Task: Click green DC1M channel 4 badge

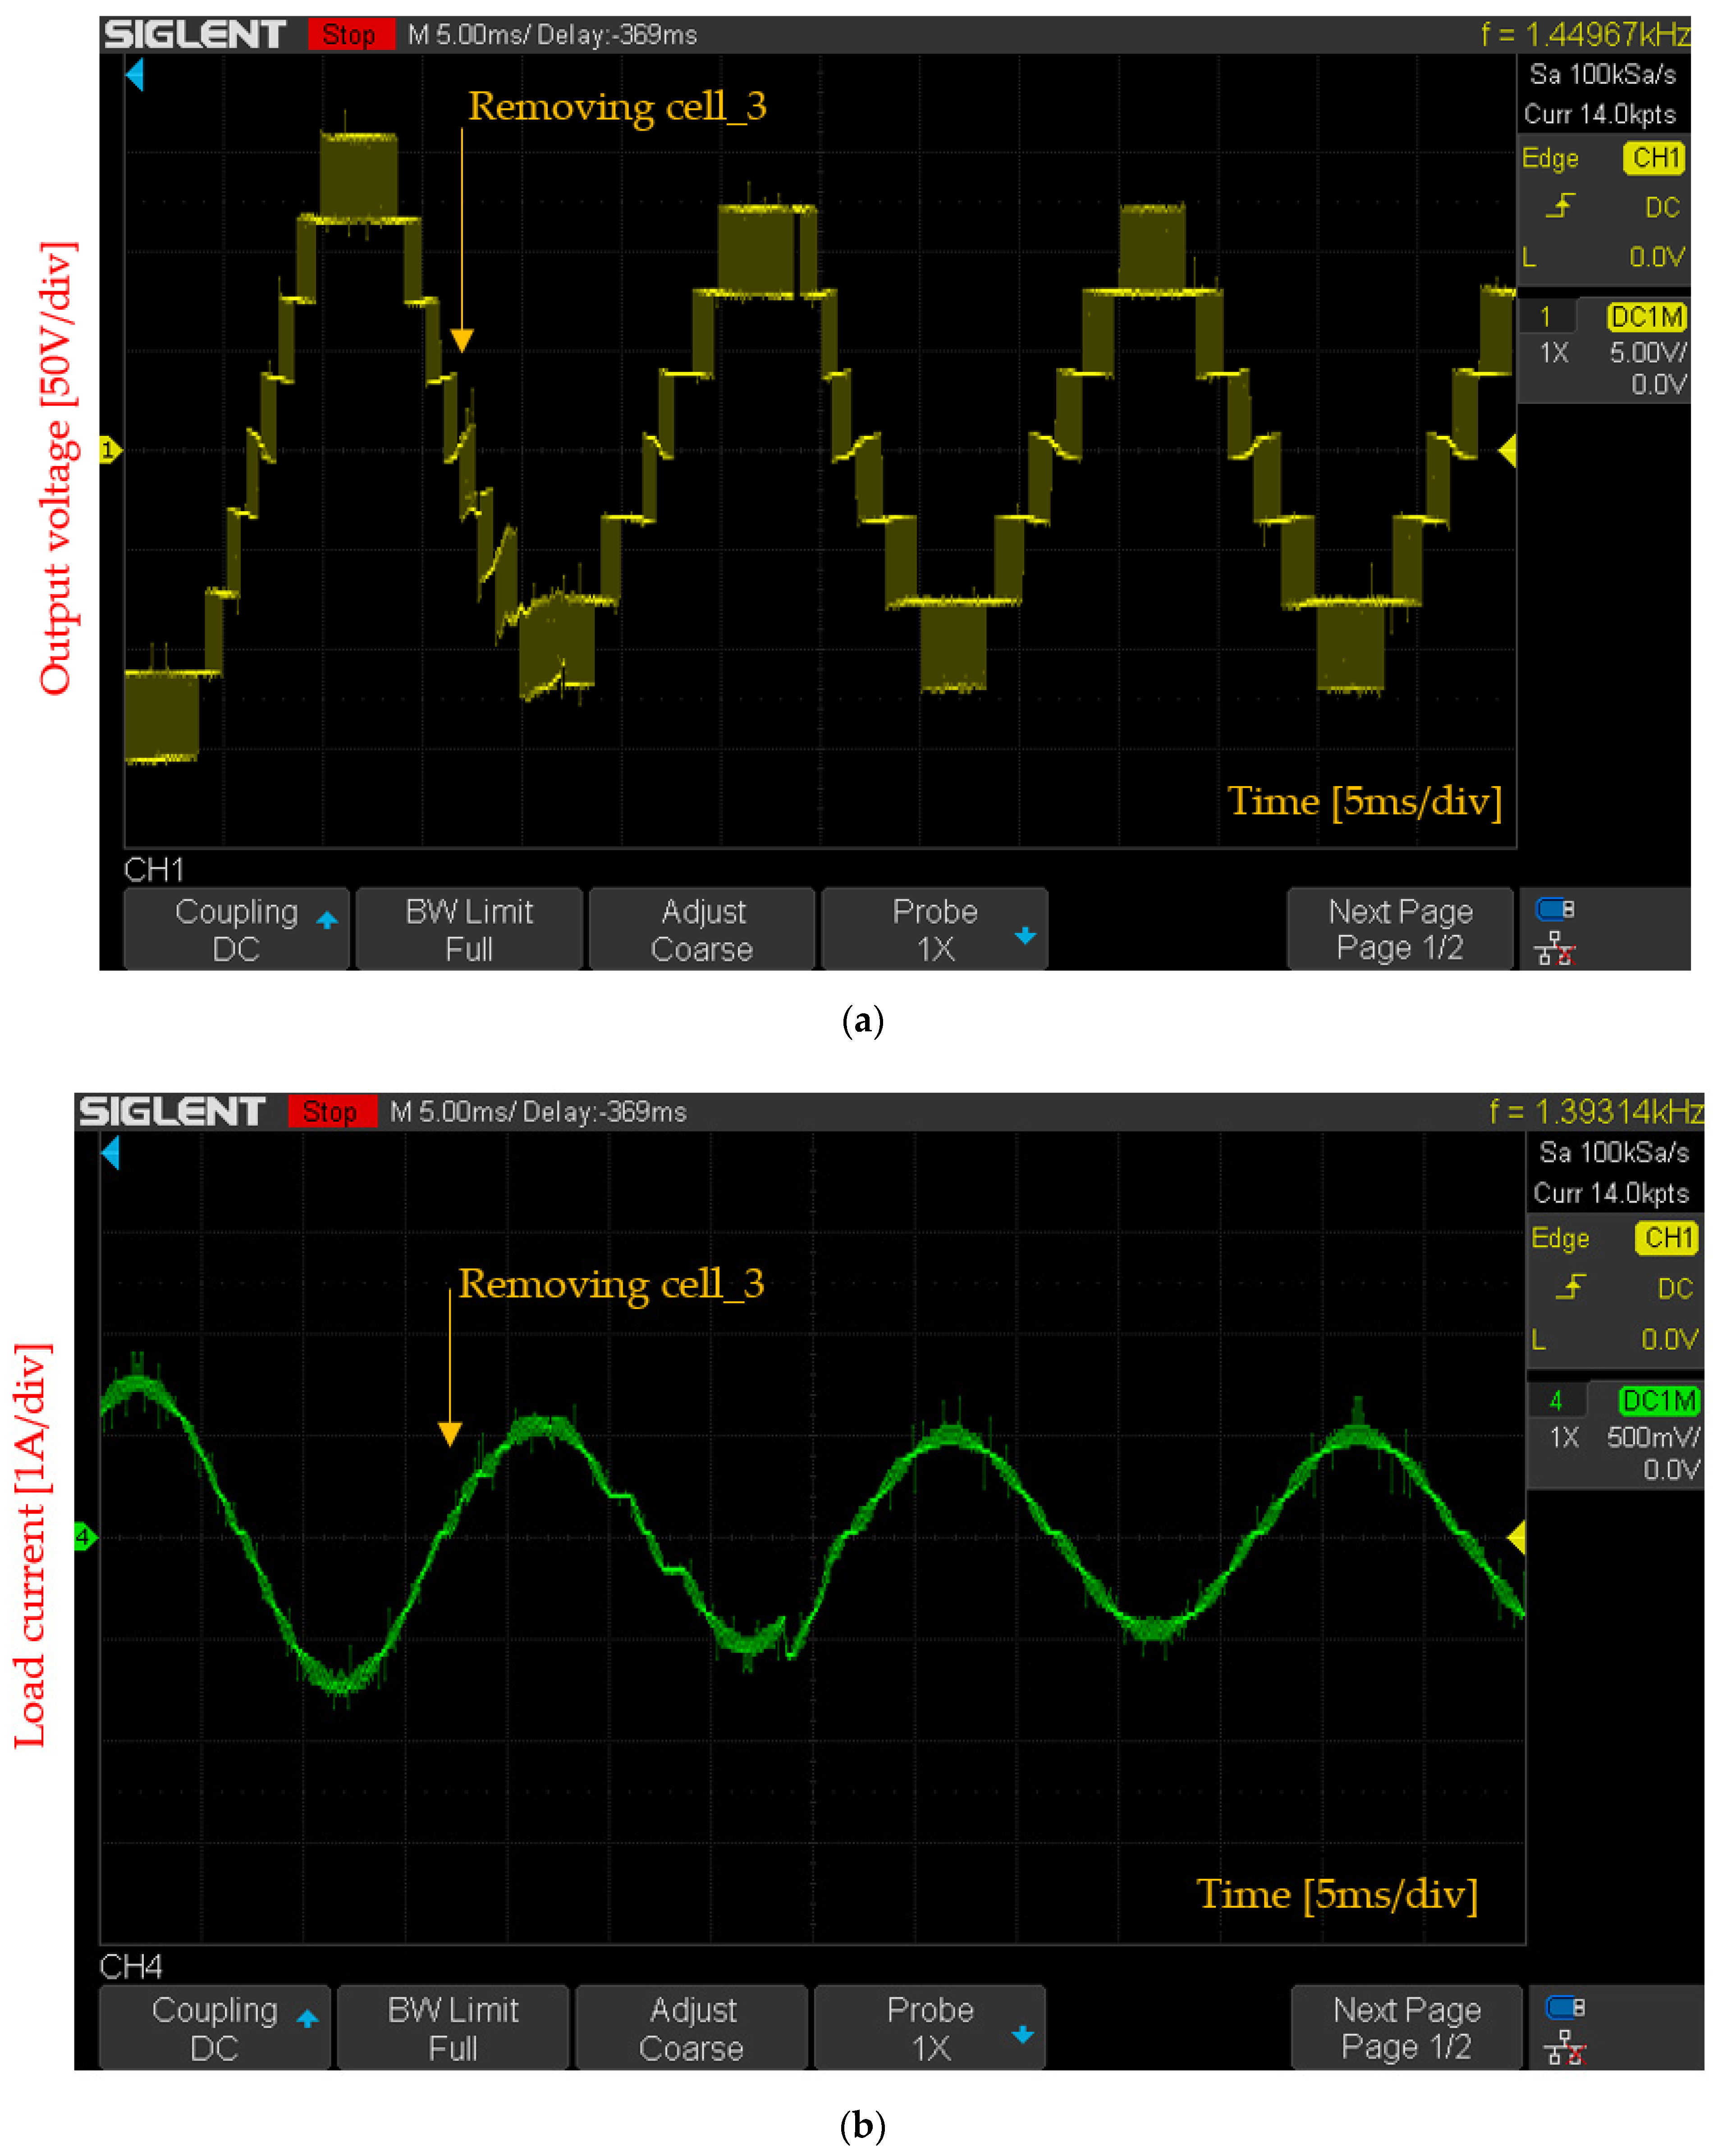Action: coord(1659,1401)
